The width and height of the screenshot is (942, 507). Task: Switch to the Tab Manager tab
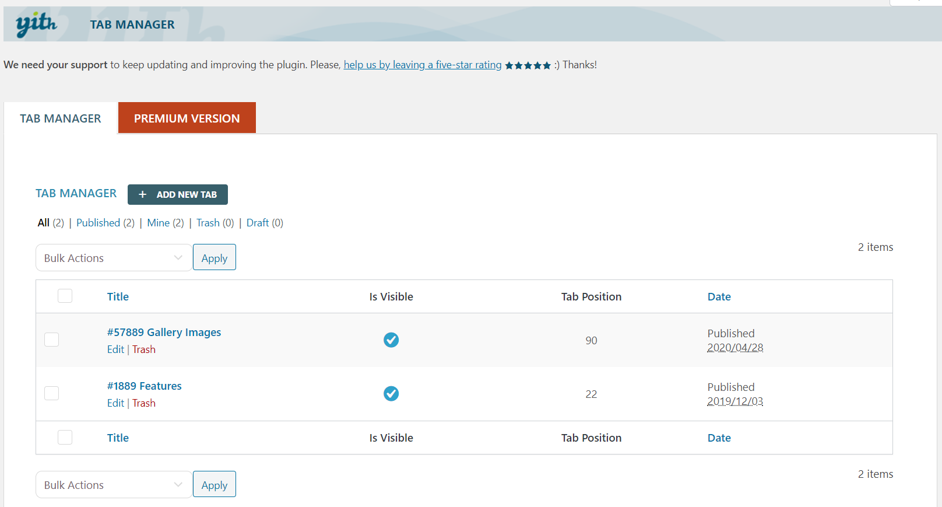[61, 118]
